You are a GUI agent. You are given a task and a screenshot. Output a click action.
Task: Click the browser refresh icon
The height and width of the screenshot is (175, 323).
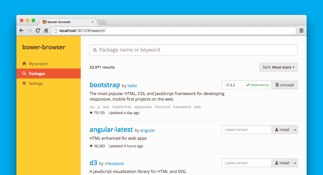pos(38,30)
